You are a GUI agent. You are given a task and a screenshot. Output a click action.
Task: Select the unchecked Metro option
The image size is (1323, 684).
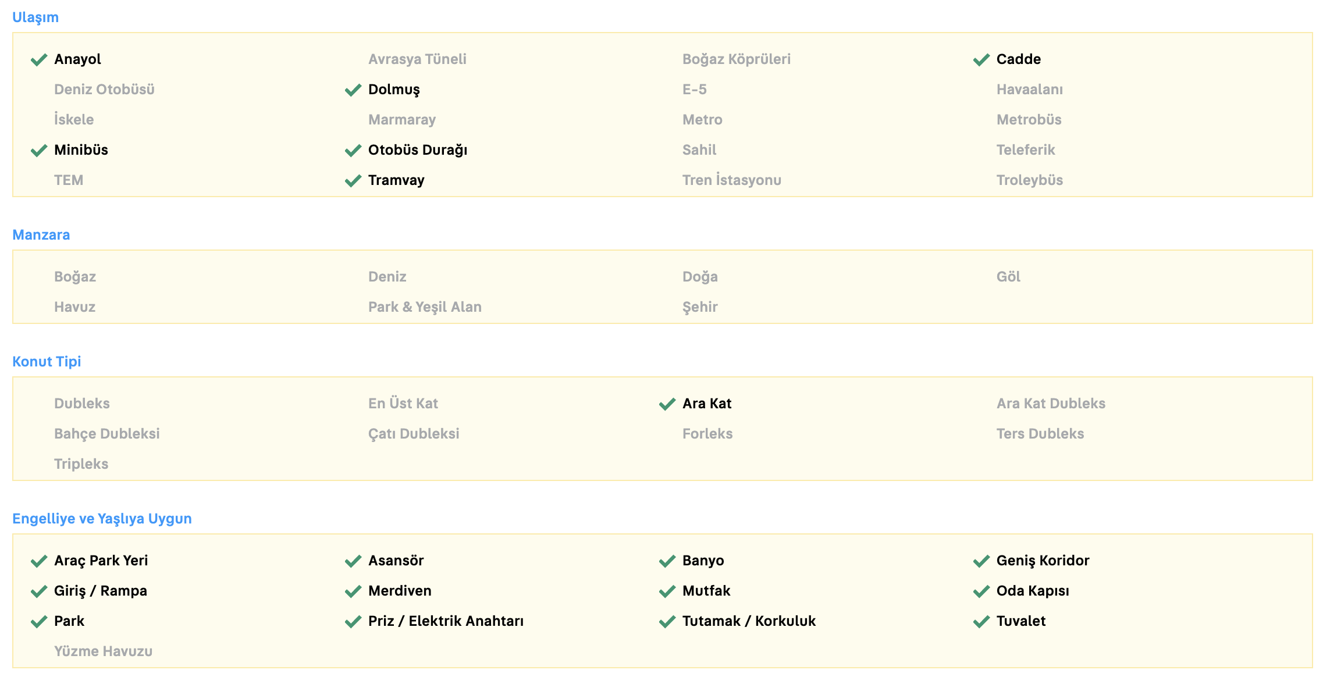tap(702, 120)
